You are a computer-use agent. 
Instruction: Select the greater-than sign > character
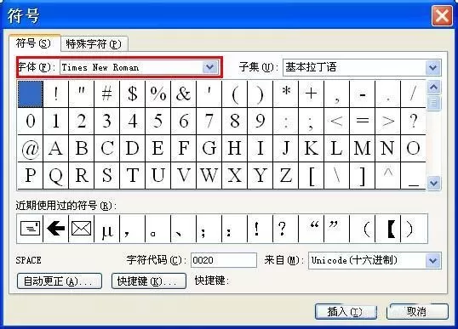tap(387, 121)
